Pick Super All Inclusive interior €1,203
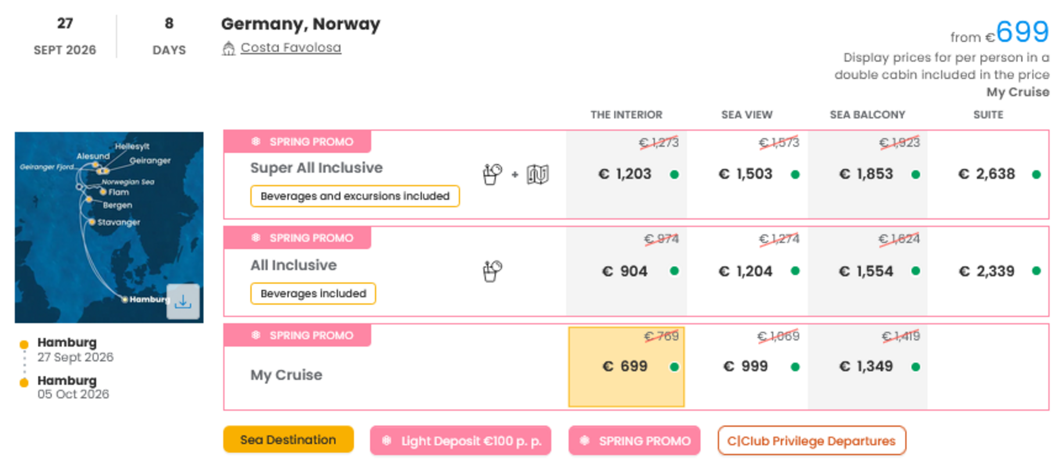This screenshot has height=465, width=1057. (626, 174)
